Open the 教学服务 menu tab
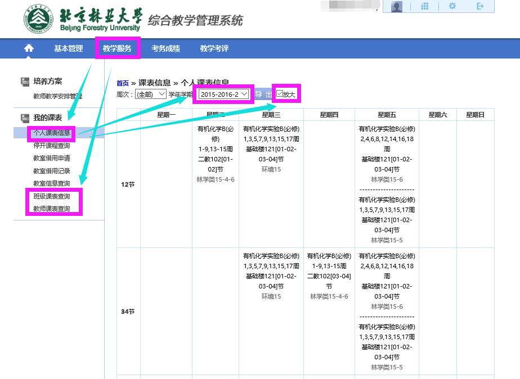Screen dimensions: 520x379 tap(117, 49)
